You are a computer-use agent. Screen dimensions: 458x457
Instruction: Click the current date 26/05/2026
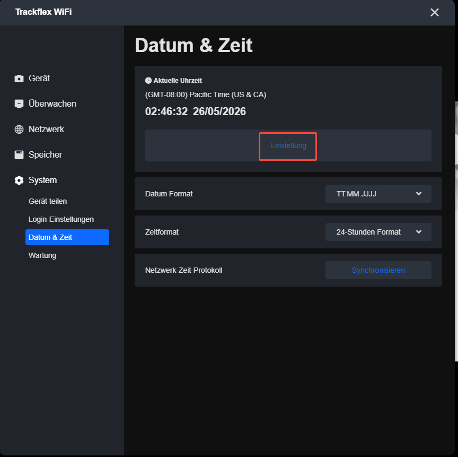219,111
